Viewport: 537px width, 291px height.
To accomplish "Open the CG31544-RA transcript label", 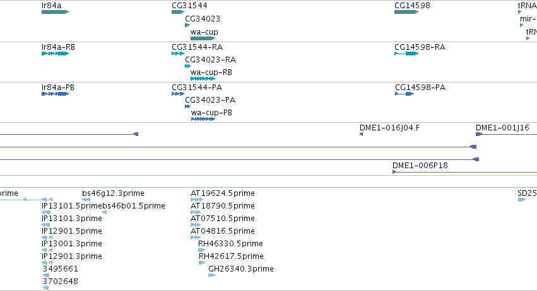I will [x=198, y=47].
